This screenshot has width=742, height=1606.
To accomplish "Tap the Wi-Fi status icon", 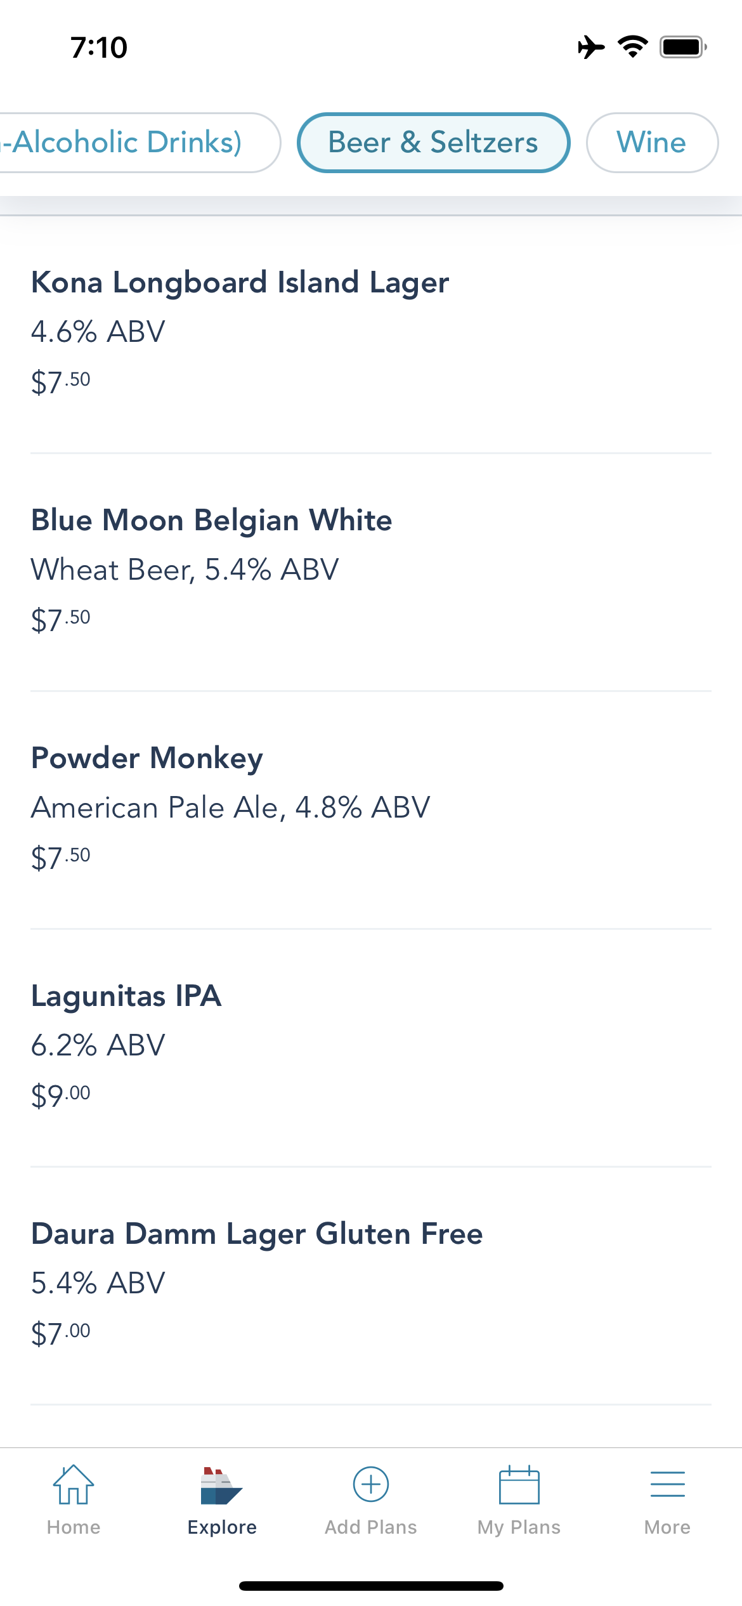I will 633,47.
